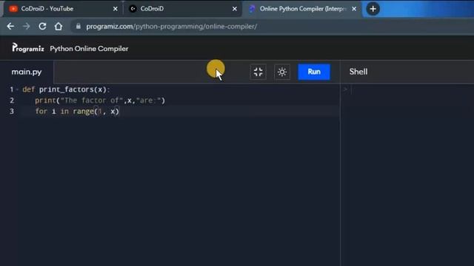Place cursor in print_factors function name

click(67, 89)
